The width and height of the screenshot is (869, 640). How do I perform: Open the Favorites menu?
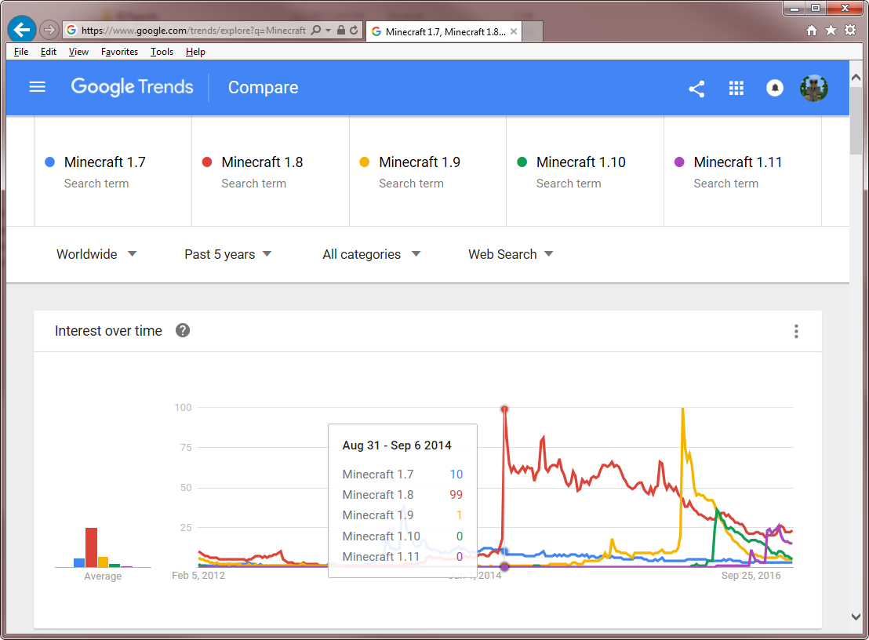(119, 52)
